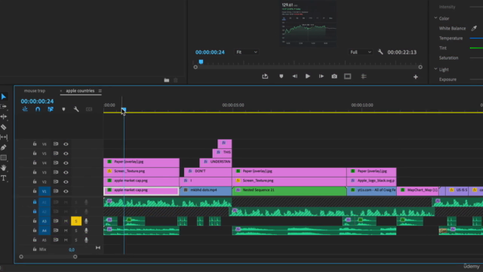Select the Track Select Forward tool
The height and width of the screenshot is (272, 483).
(4, 107)
